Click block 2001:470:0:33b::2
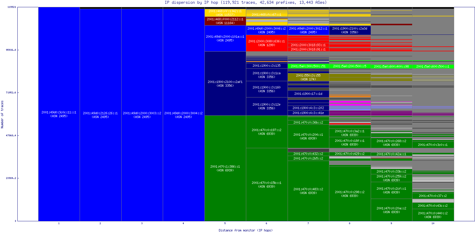475x232 pixels. [392, 171]
